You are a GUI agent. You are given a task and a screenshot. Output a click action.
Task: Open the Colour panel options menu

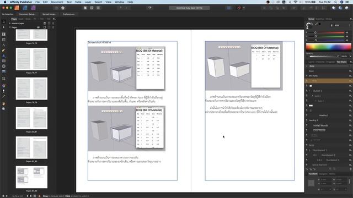click(x=351, y=19)
